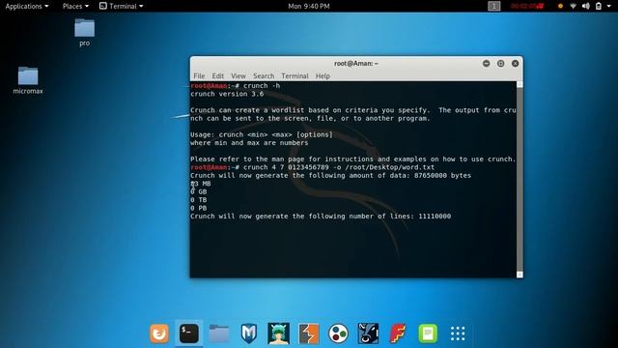Image resolution: width=618 pixels, height=348 pixels.
Task: Click the terminal vertical scrollbar
Action: (x=520, y=180)
